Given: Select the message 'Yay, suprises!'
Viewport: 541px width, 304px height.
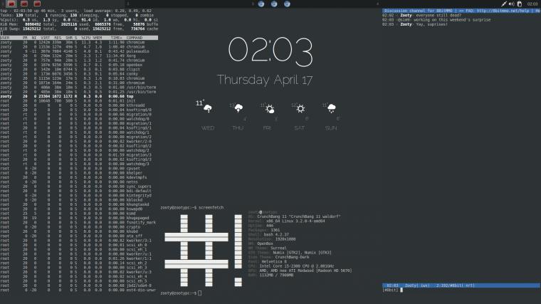Looking at the screenshot, I should 431,24.
